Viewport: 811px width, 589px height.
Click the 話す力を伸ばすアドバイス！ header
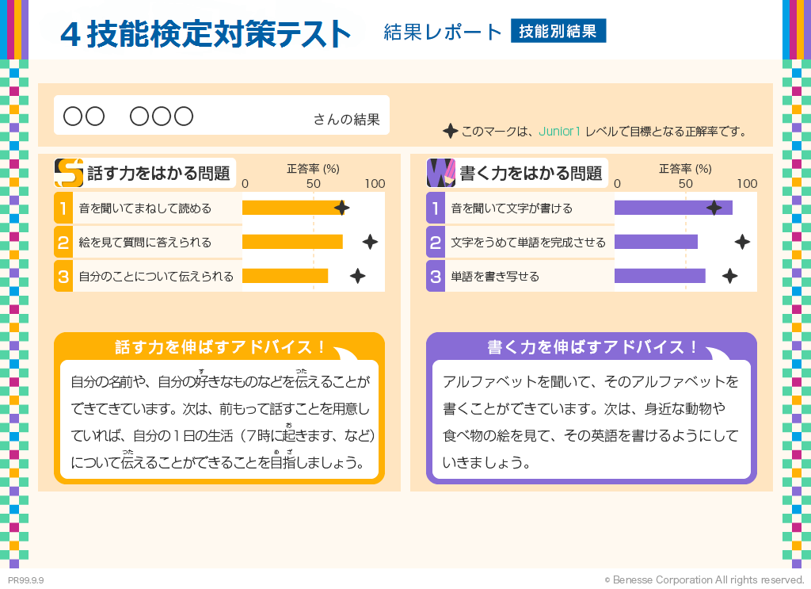point(220,347)
